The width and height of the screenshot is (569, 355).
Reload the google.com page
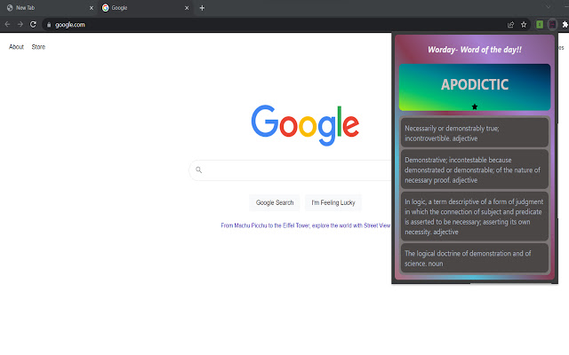33,24
